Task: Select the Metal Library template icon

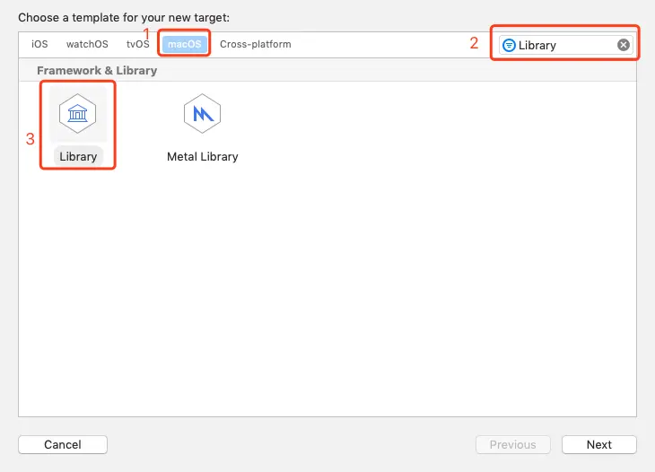Action: point(202,114)
